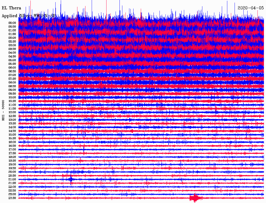The height and width of the screenshot is (203, 266).
Task: Click the 06:30 time label
Action: point(12,71)
